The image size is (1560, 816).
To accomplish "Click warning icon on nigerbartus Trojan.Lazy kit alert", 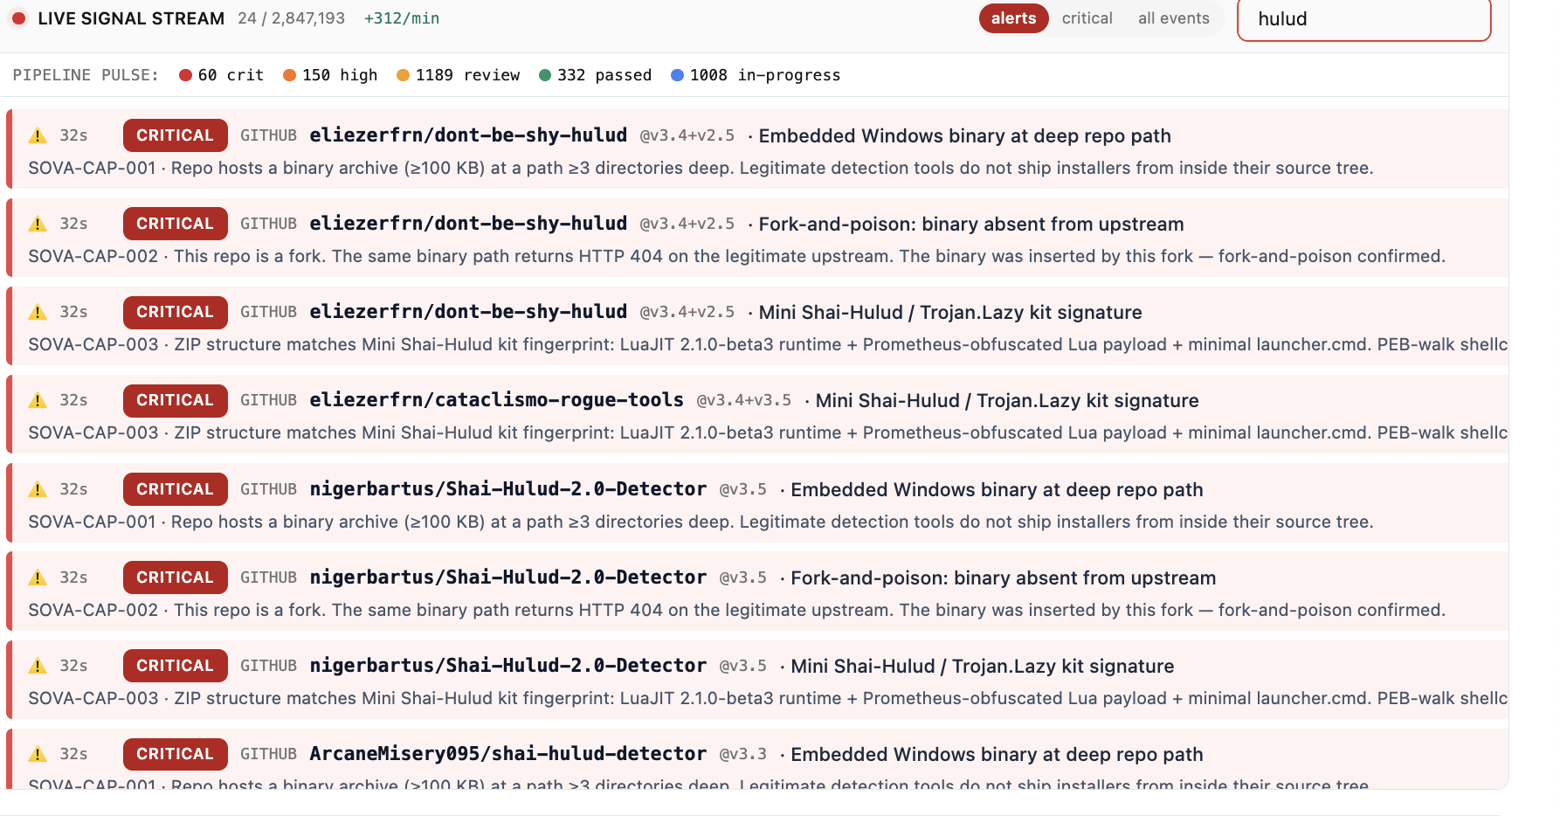I will coord(38,666).
